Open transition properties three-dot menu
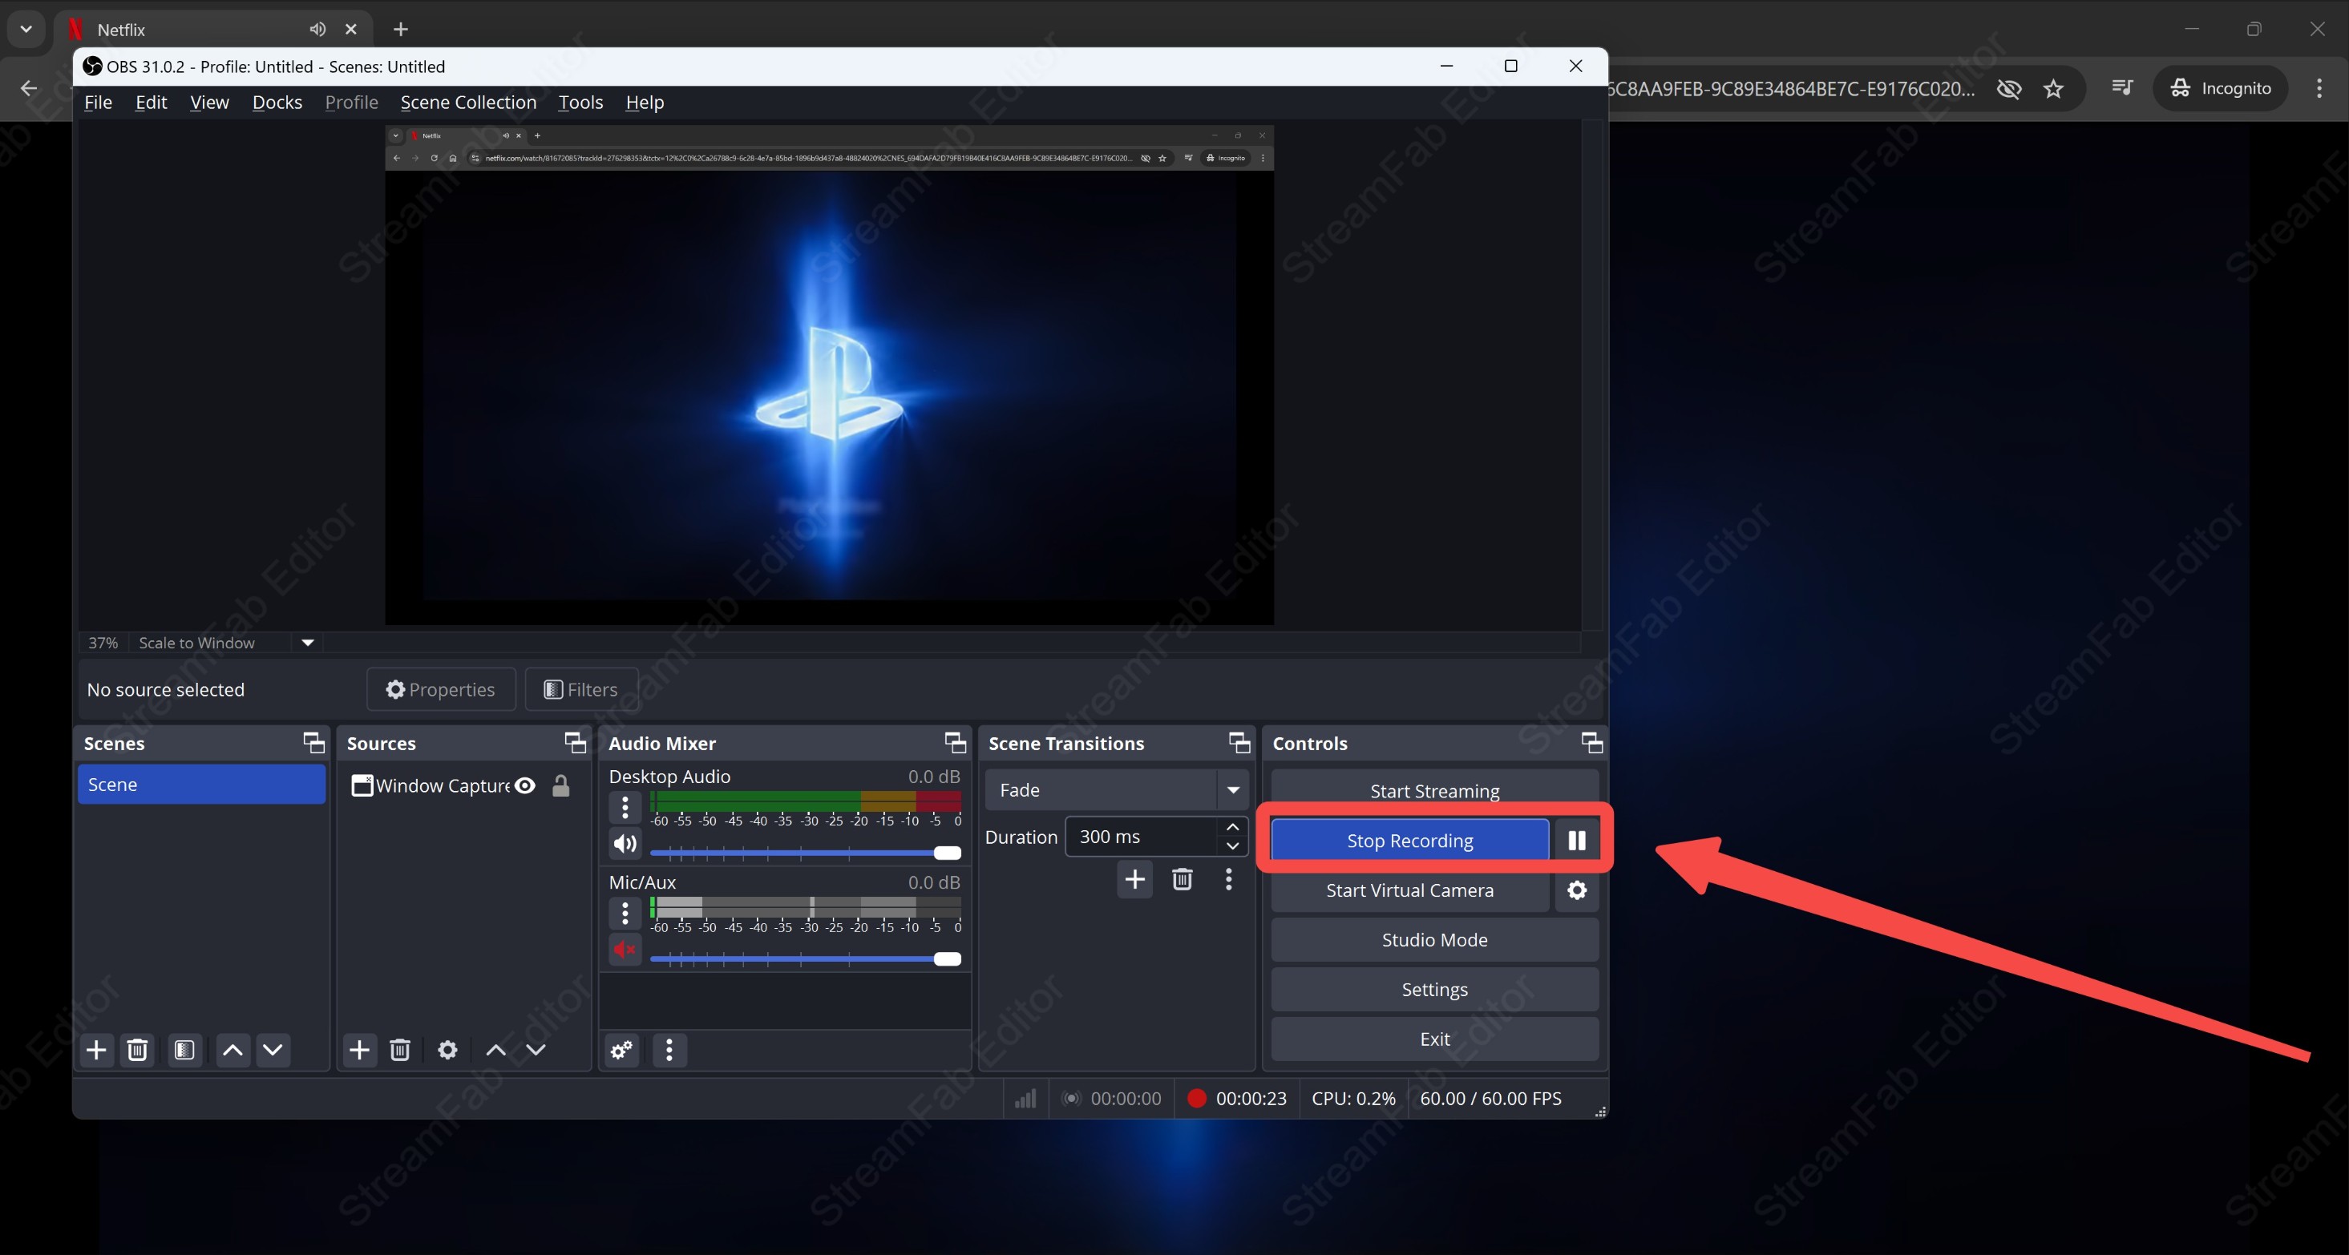This screenshot has height=1255, width=2349. [x=1228, y=879]
